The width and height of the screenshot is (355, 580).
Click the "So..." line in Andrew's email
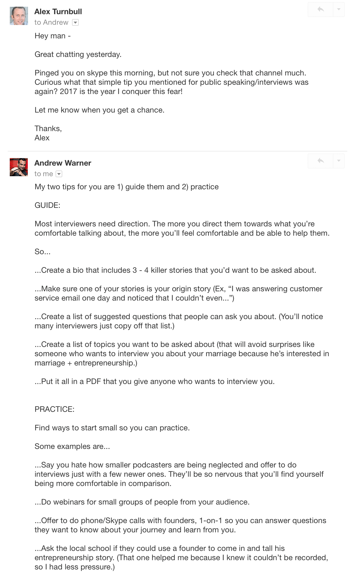coord(43,252)
